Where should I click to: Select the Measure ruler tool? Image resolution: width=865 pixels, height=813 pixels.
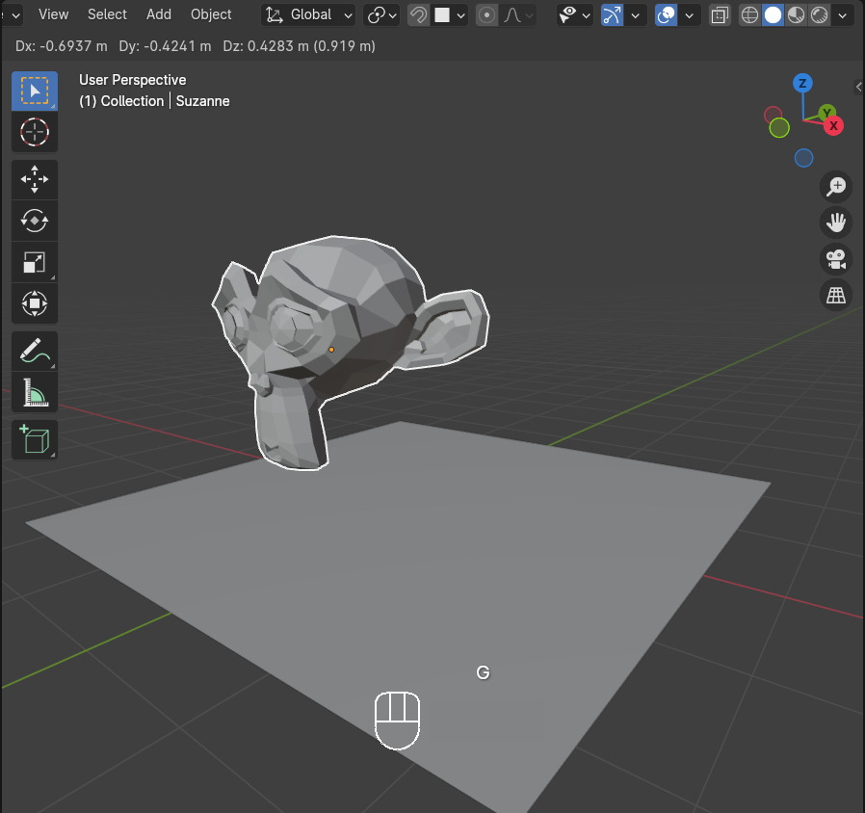(x=35, y=393)
